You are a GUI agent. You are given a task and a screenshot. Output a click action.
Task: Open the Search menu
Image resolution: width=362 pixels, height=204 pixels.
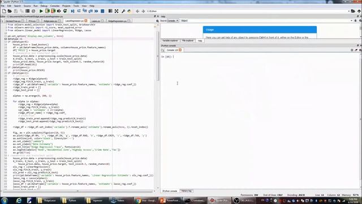coord(18,6)
